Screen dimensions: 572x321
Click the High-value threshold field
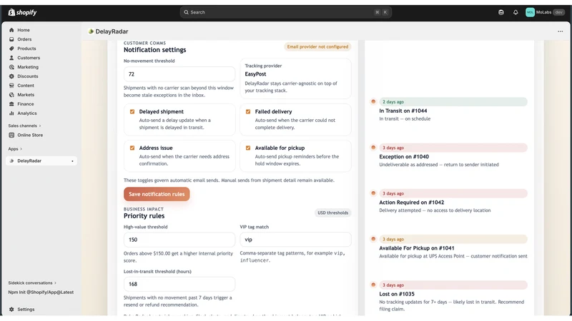[179, 240]
